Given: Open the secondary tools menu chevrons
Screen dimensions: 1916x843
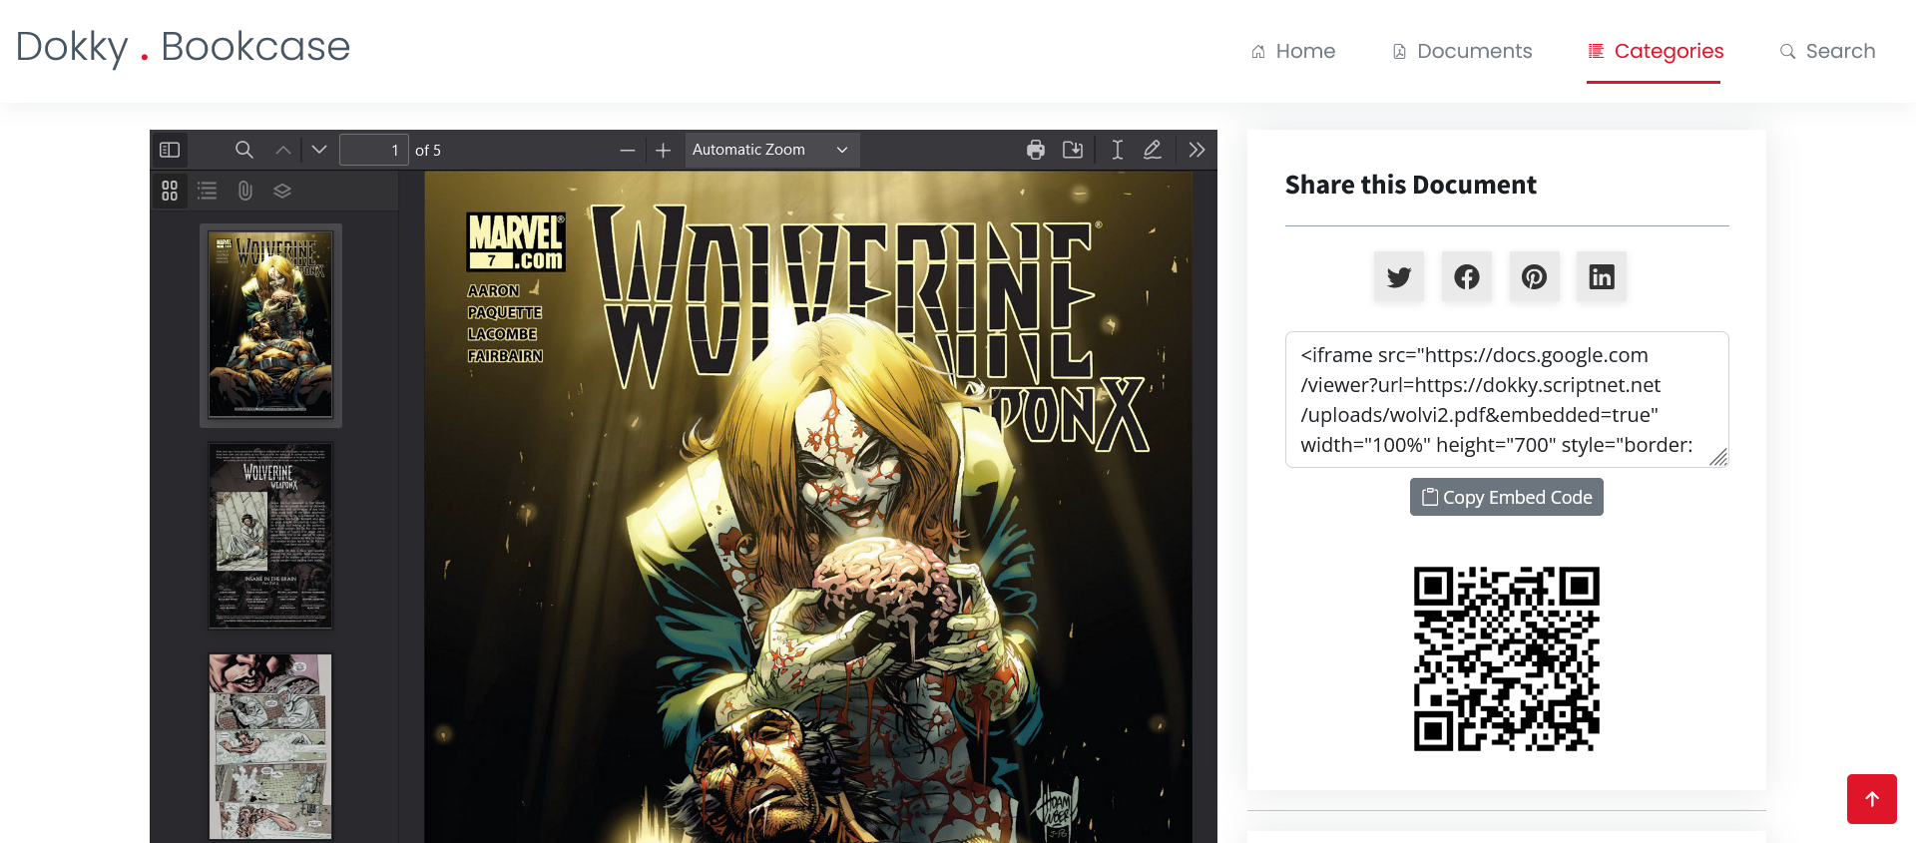Looking at the screenshot, I should click(1197, 150).
